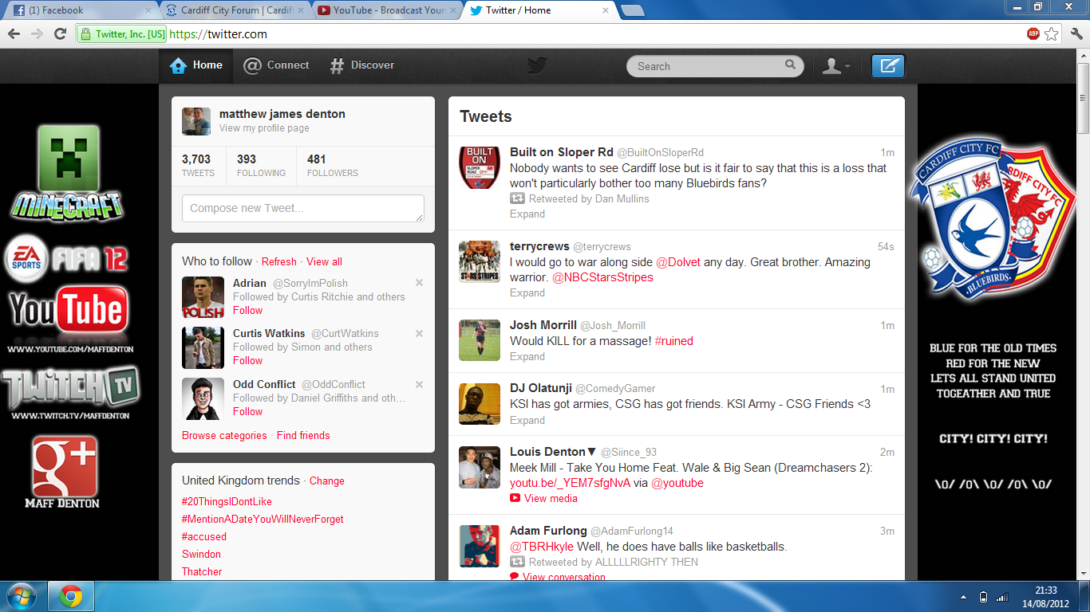Image resolution: width=1090 pixels, height=612 pixels.
Task: Click Louis Denton's avatar
Action: pyautogui.click(x=480, y=467)
